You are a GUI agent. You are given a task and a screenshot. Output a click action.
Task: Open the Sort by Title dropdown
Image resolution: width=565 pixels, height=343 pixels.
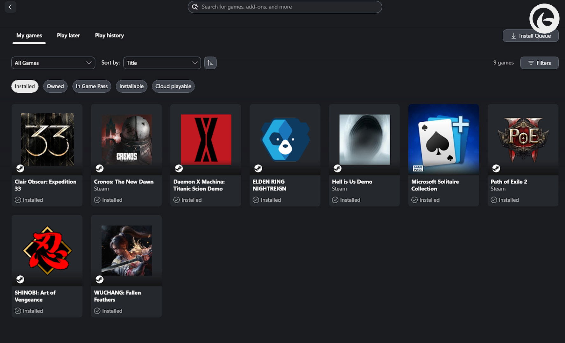(x=162, y=63)
